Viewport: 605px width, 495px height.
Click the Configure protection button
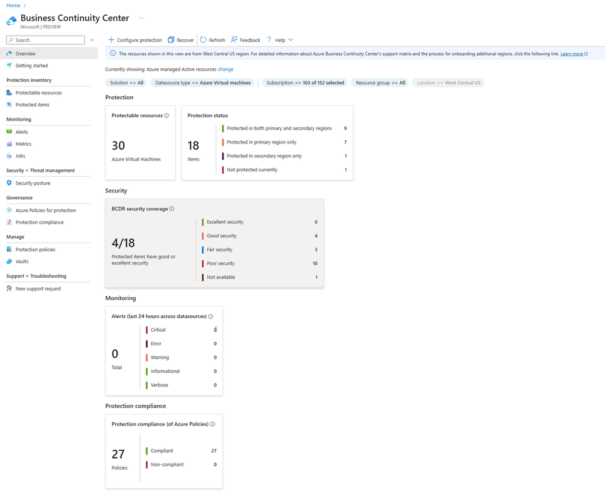pos(135,40)
